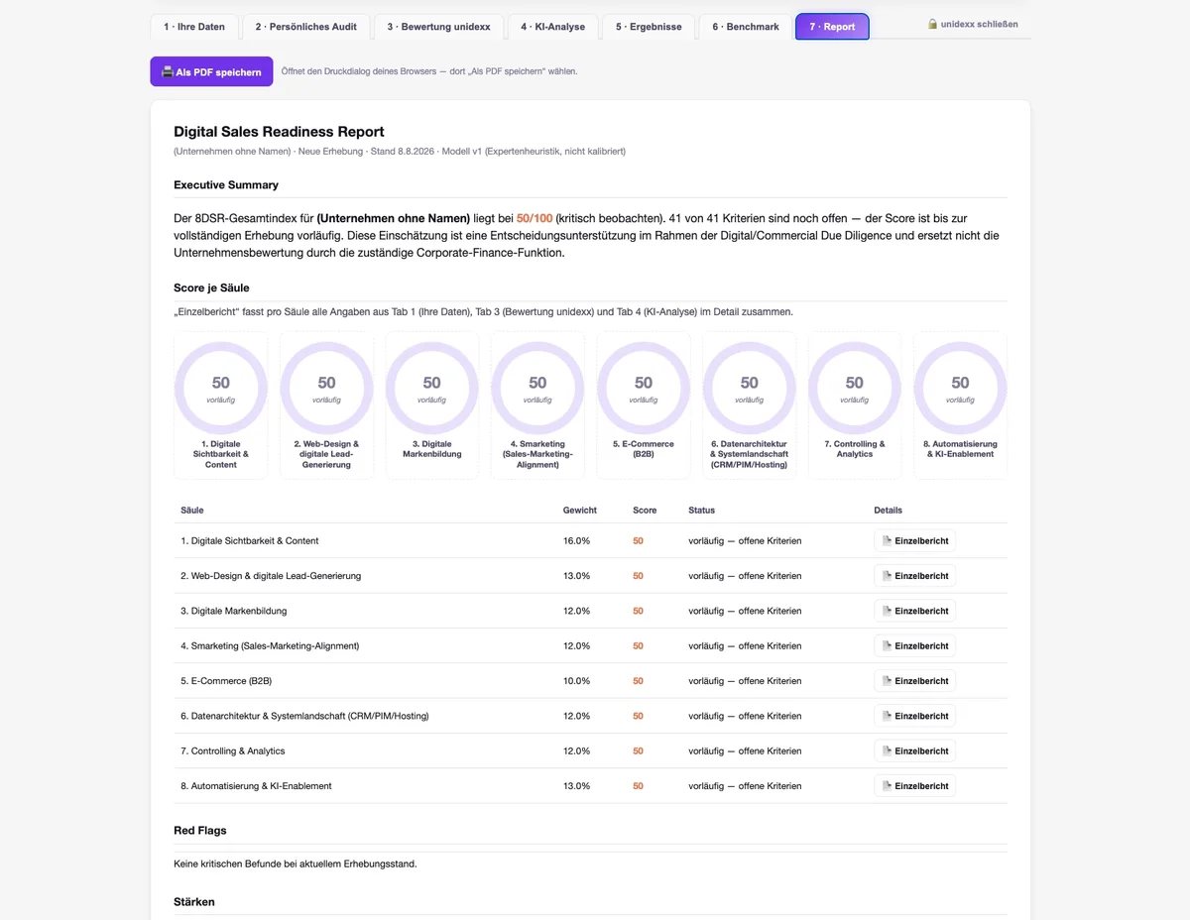Viewport: 1190px width, 920px height.
Task: Open the '1 · Ihre Daten' tab
Action: [x=194, y=27]
